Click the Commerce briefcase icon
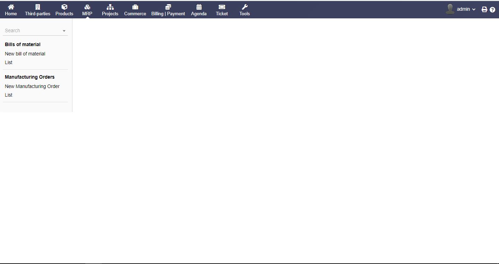This screenshot has height=264, width=499. [x=135, y=7]
